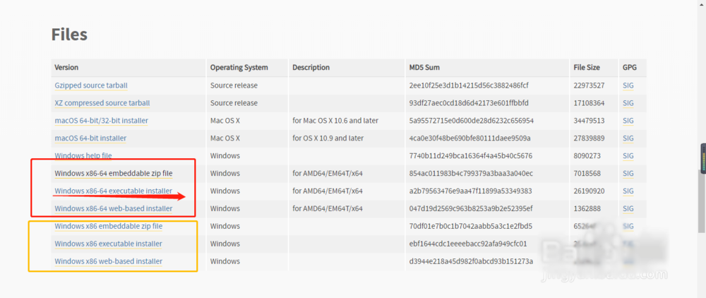Download the macOS 64-bit installer
This screenshot has height=298, width=706.
coord(90,138)
